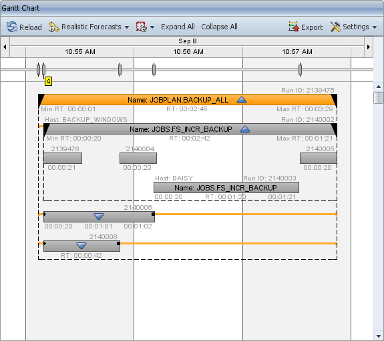Image resolution: width=384 pixels, height=341 pixels.
Task: Click the Run ID: 2139475 text
Action: click(x=308, y=91)
